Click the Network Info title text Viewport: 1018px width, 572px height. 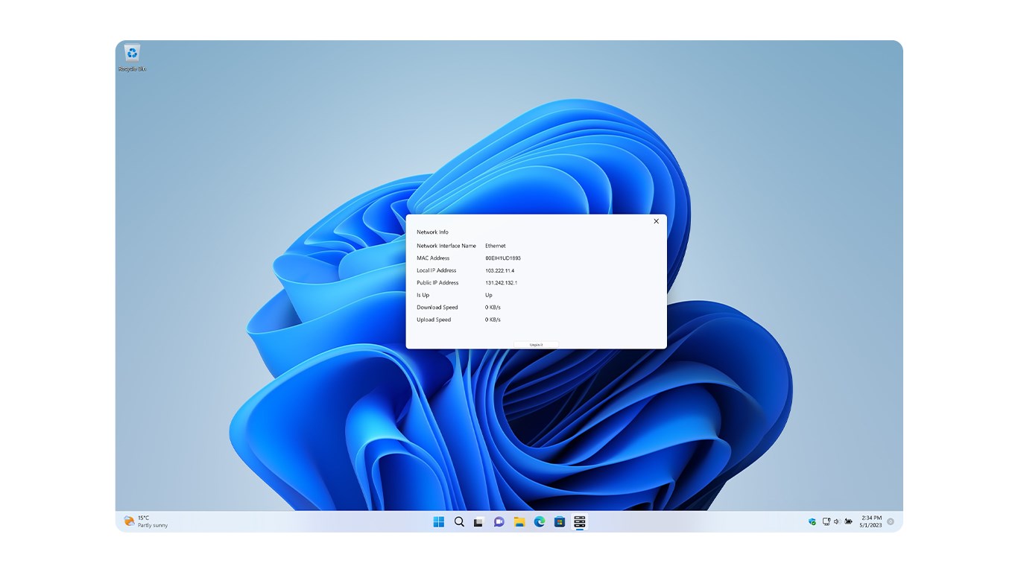433,232
